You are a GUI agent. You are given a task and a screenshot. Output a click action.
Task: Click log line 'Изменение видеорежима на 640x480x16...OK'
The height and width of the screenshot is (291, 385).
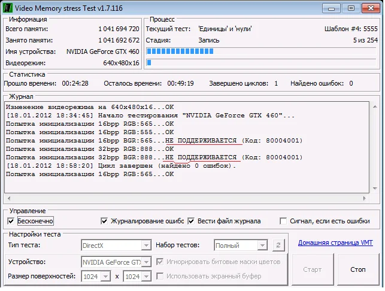coord(90,107)
